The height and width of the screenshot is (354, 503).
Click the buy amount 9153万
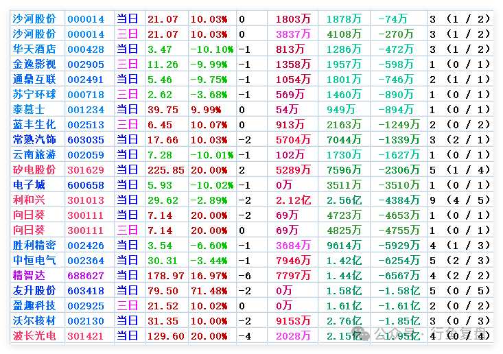tap(293, 320)
